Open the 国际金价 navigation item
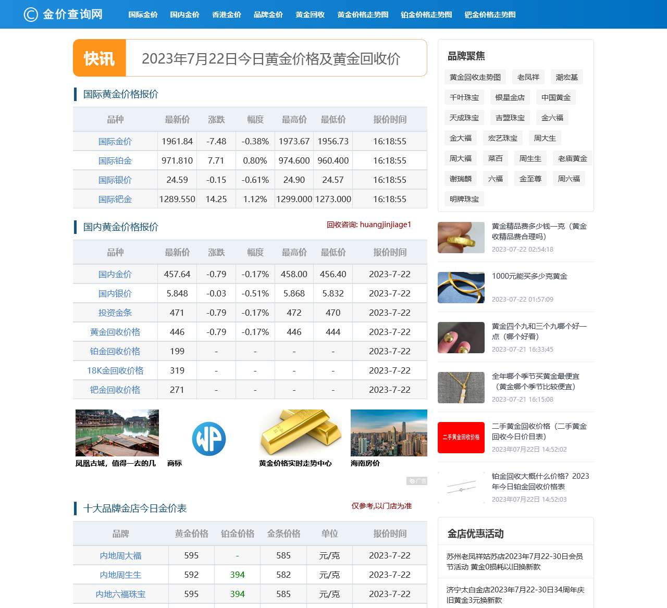Viewport: 667px width, 608px height. [143, 15]
